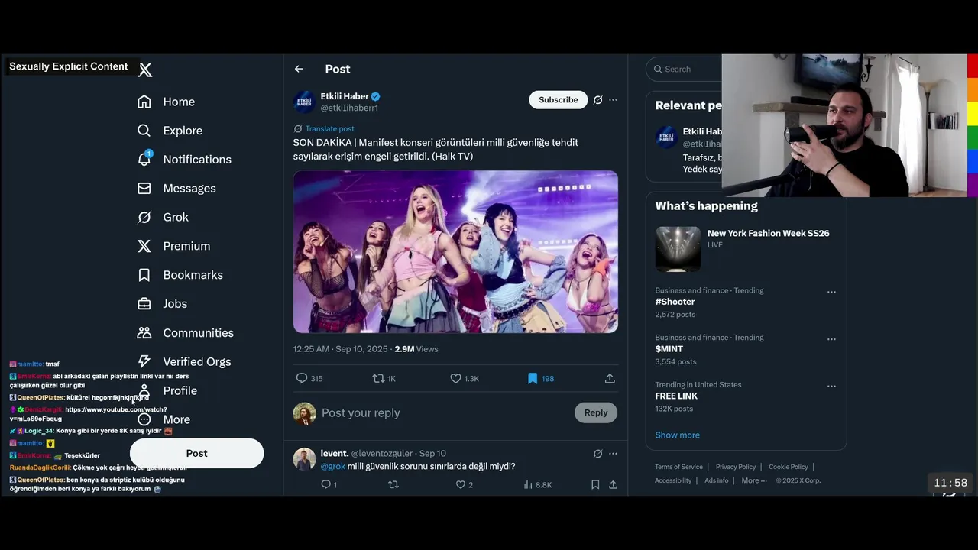978x550 pixels.
Task: Click the Search box
Action: [684, 69]
